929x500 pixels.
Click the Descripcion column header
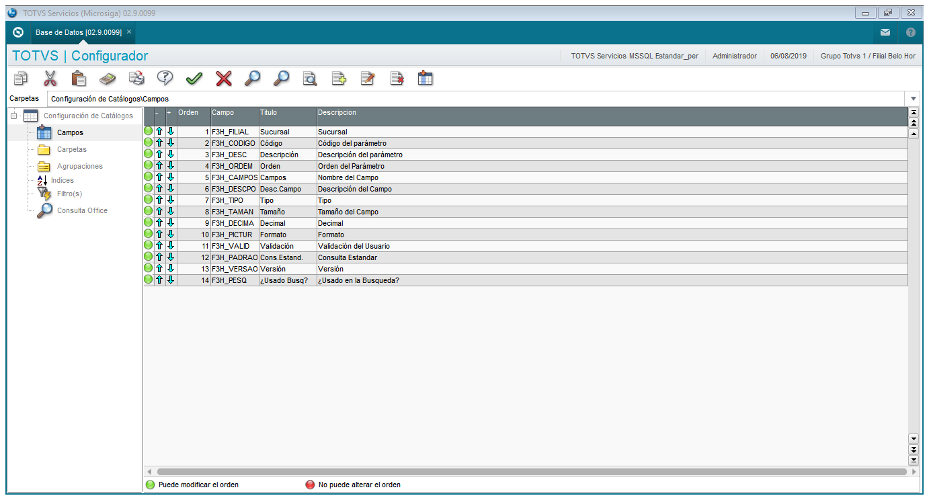pyautogui.click(x=612, y=116)
